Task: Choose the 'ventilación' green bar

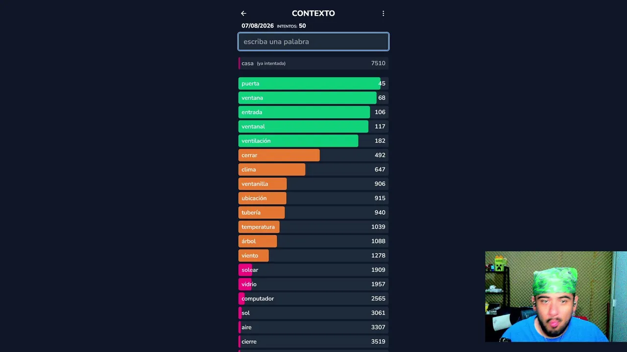Action: 313,141
